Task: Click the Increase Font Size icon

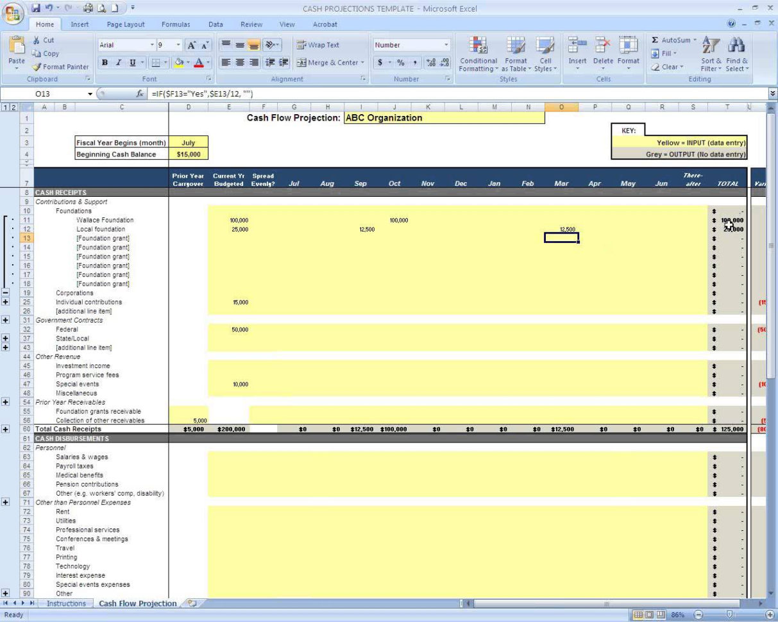Action: pyautogui.click(x=191, y=46)
